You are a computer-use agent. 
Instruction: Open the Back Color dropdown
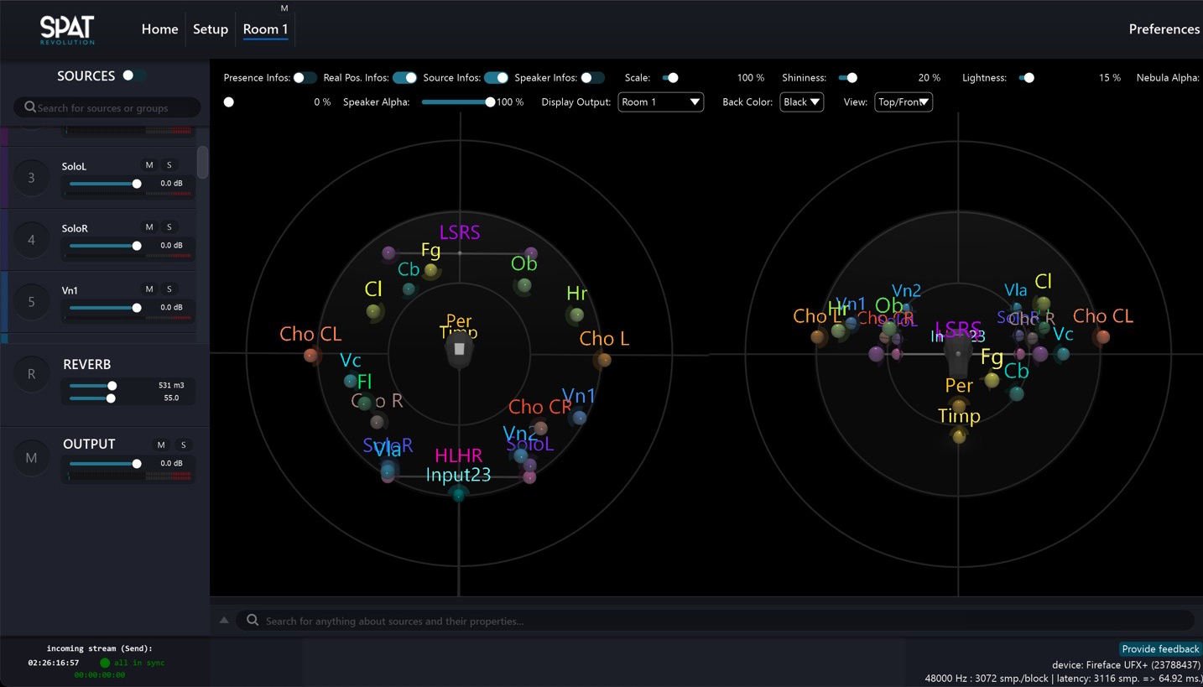(801, 102)
